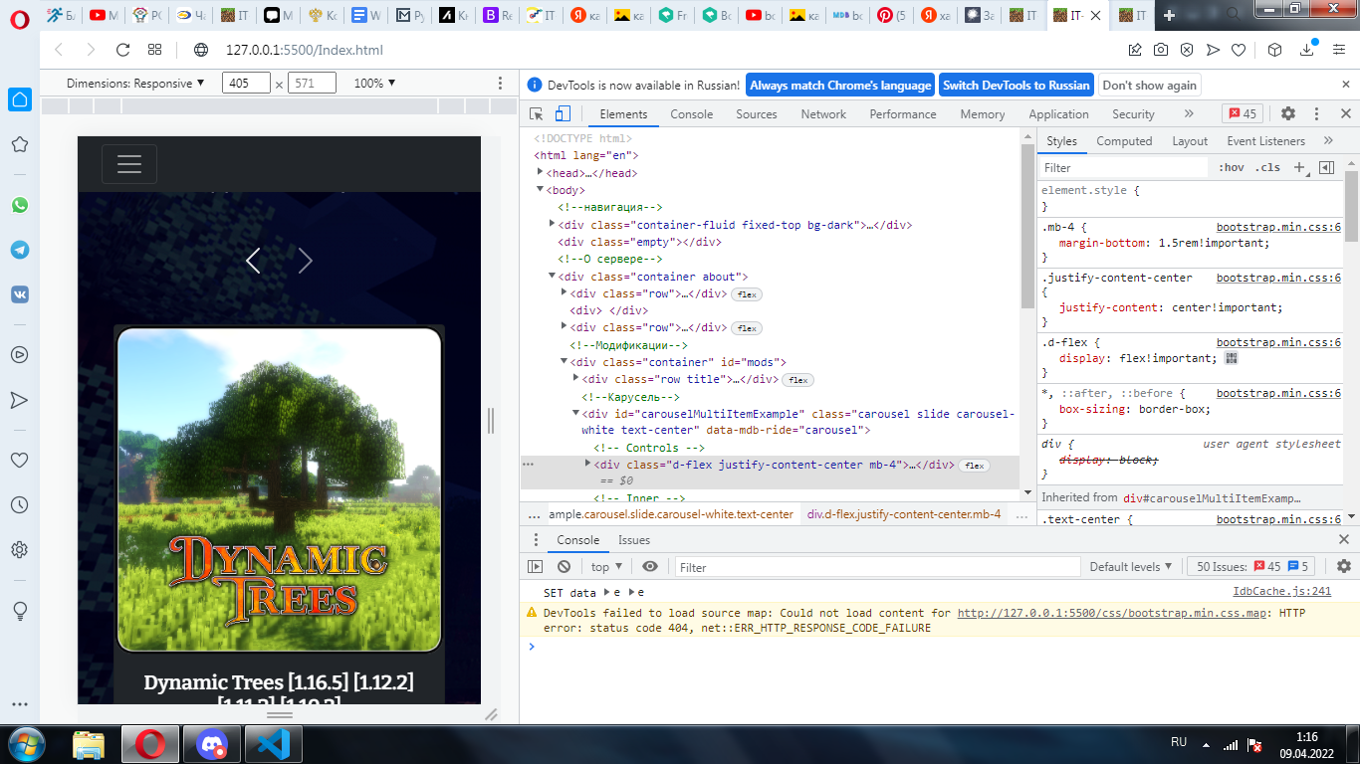Open Telegram in the Opera sidebar
Viewport: 1360px width, 764px height.
tap(19, 250)
